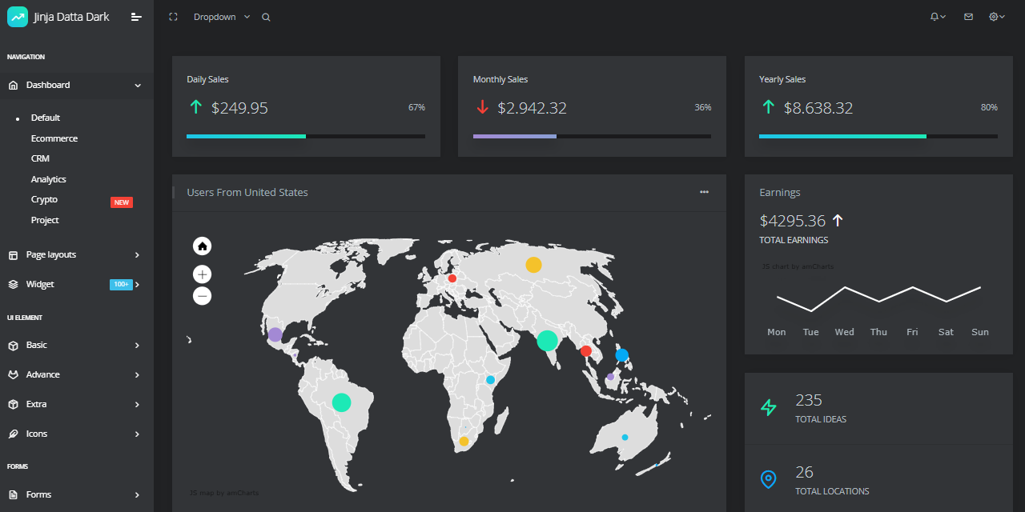
Task: Open the notifications bell icon
Action: tap(935, 16)
